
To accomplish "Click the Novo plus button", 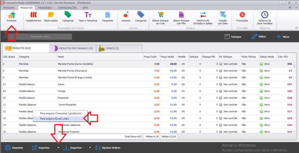I will 283,37.
